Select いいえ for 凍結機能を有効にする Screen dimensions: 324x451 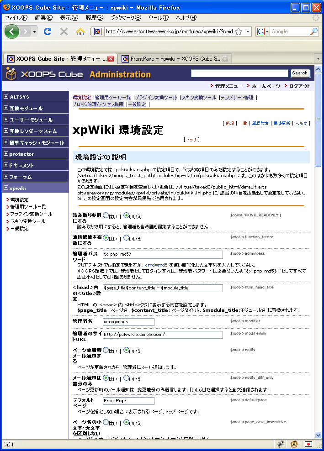pyautogui.click(x=127, y=237)
